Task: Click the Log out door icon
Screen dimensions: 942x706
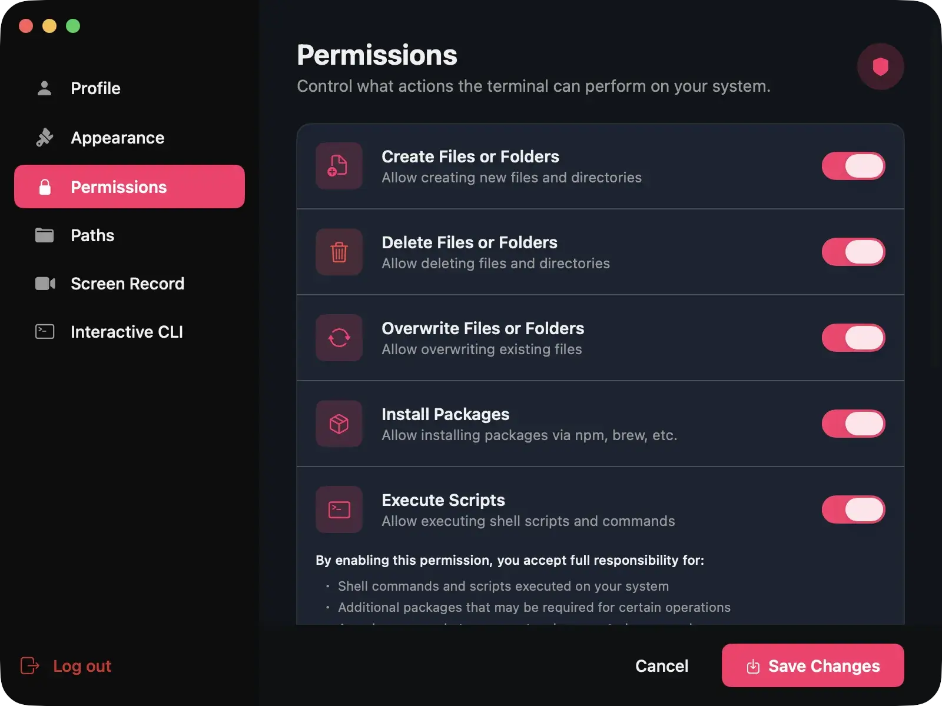Action: [x=29, y=665]
